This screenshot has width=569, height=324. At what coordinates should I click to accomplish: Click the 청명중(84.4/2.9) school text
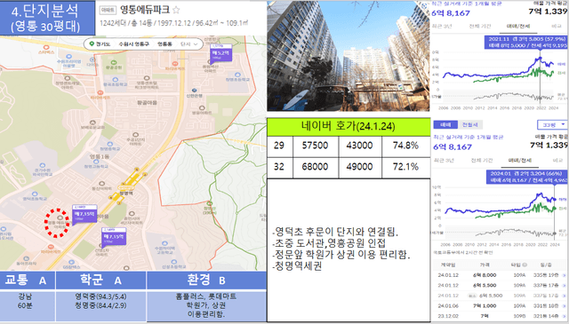tap(100, 306)
